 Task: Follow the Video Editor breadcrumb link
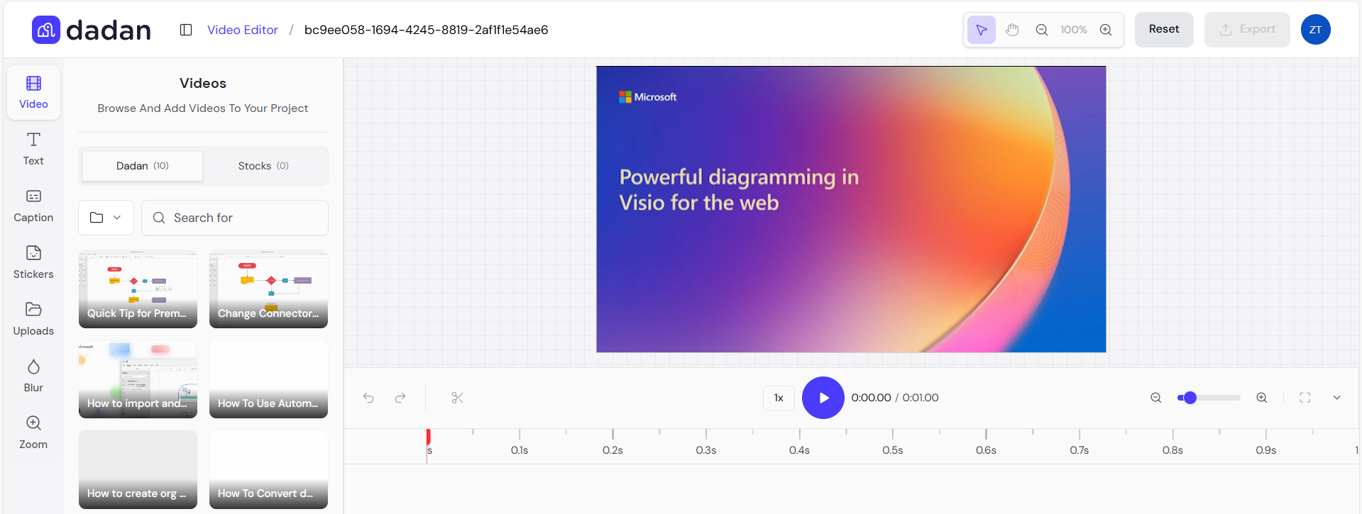tap(242, 30)
